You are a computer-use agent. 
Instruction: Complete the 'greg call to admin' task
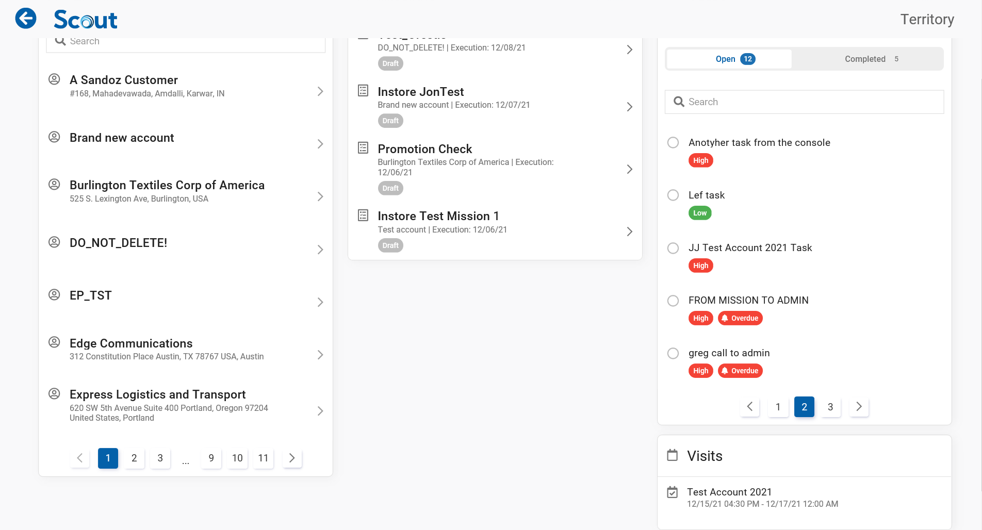(x=673, y=353)
